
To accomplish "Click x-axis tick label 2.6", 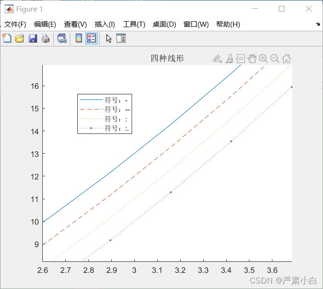I will (x=42, y=270).
